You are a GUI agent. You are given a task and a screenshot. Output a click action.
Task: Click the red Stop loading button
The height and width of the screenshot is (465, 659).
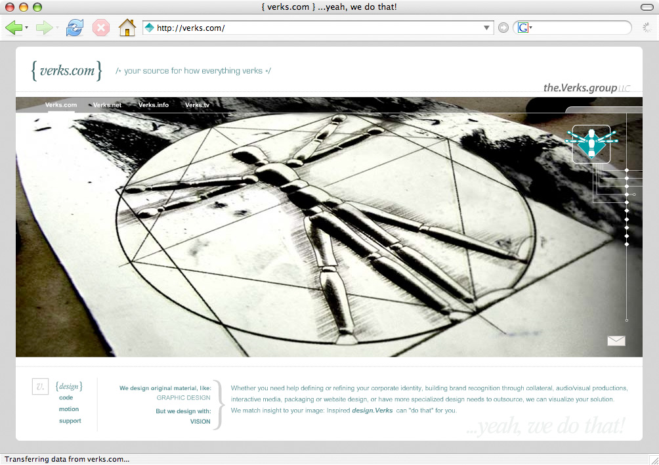coord(101,28)
